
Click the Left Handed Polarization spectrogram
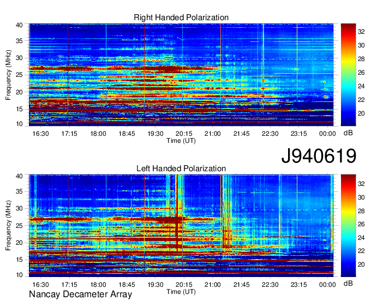click(181, 226)
